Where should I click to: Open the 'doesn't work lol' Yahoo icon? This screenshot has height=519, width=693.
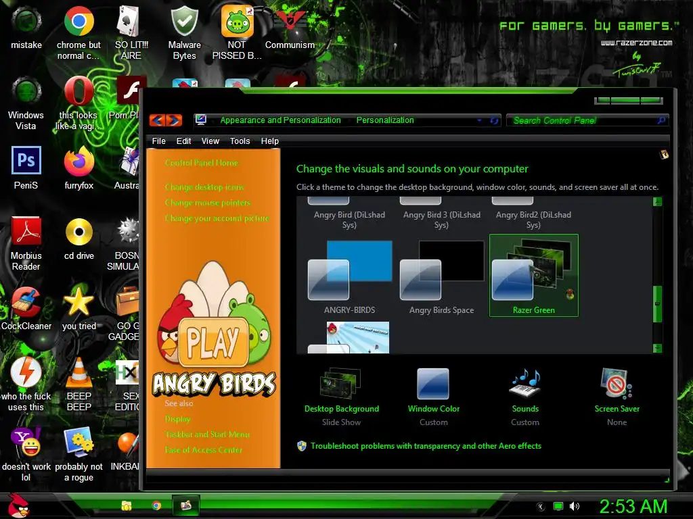click(26, 454)
